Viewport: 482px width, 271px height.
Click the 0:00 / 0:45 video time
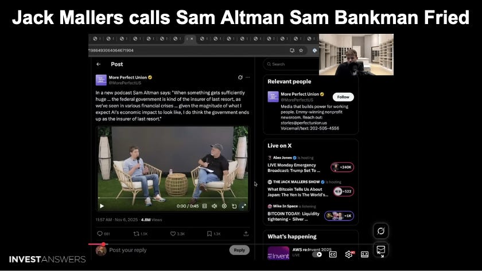coord(188,206)
